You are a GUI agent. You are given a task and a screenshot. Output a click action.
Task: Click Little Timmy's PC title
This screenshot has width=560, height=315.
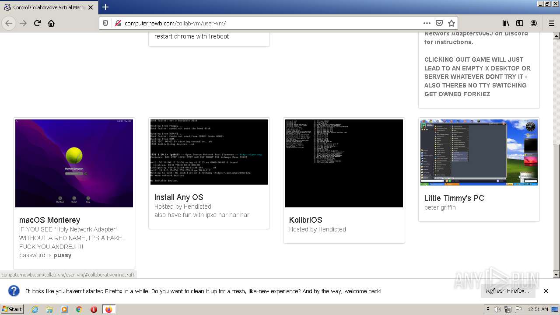point(454,198)
